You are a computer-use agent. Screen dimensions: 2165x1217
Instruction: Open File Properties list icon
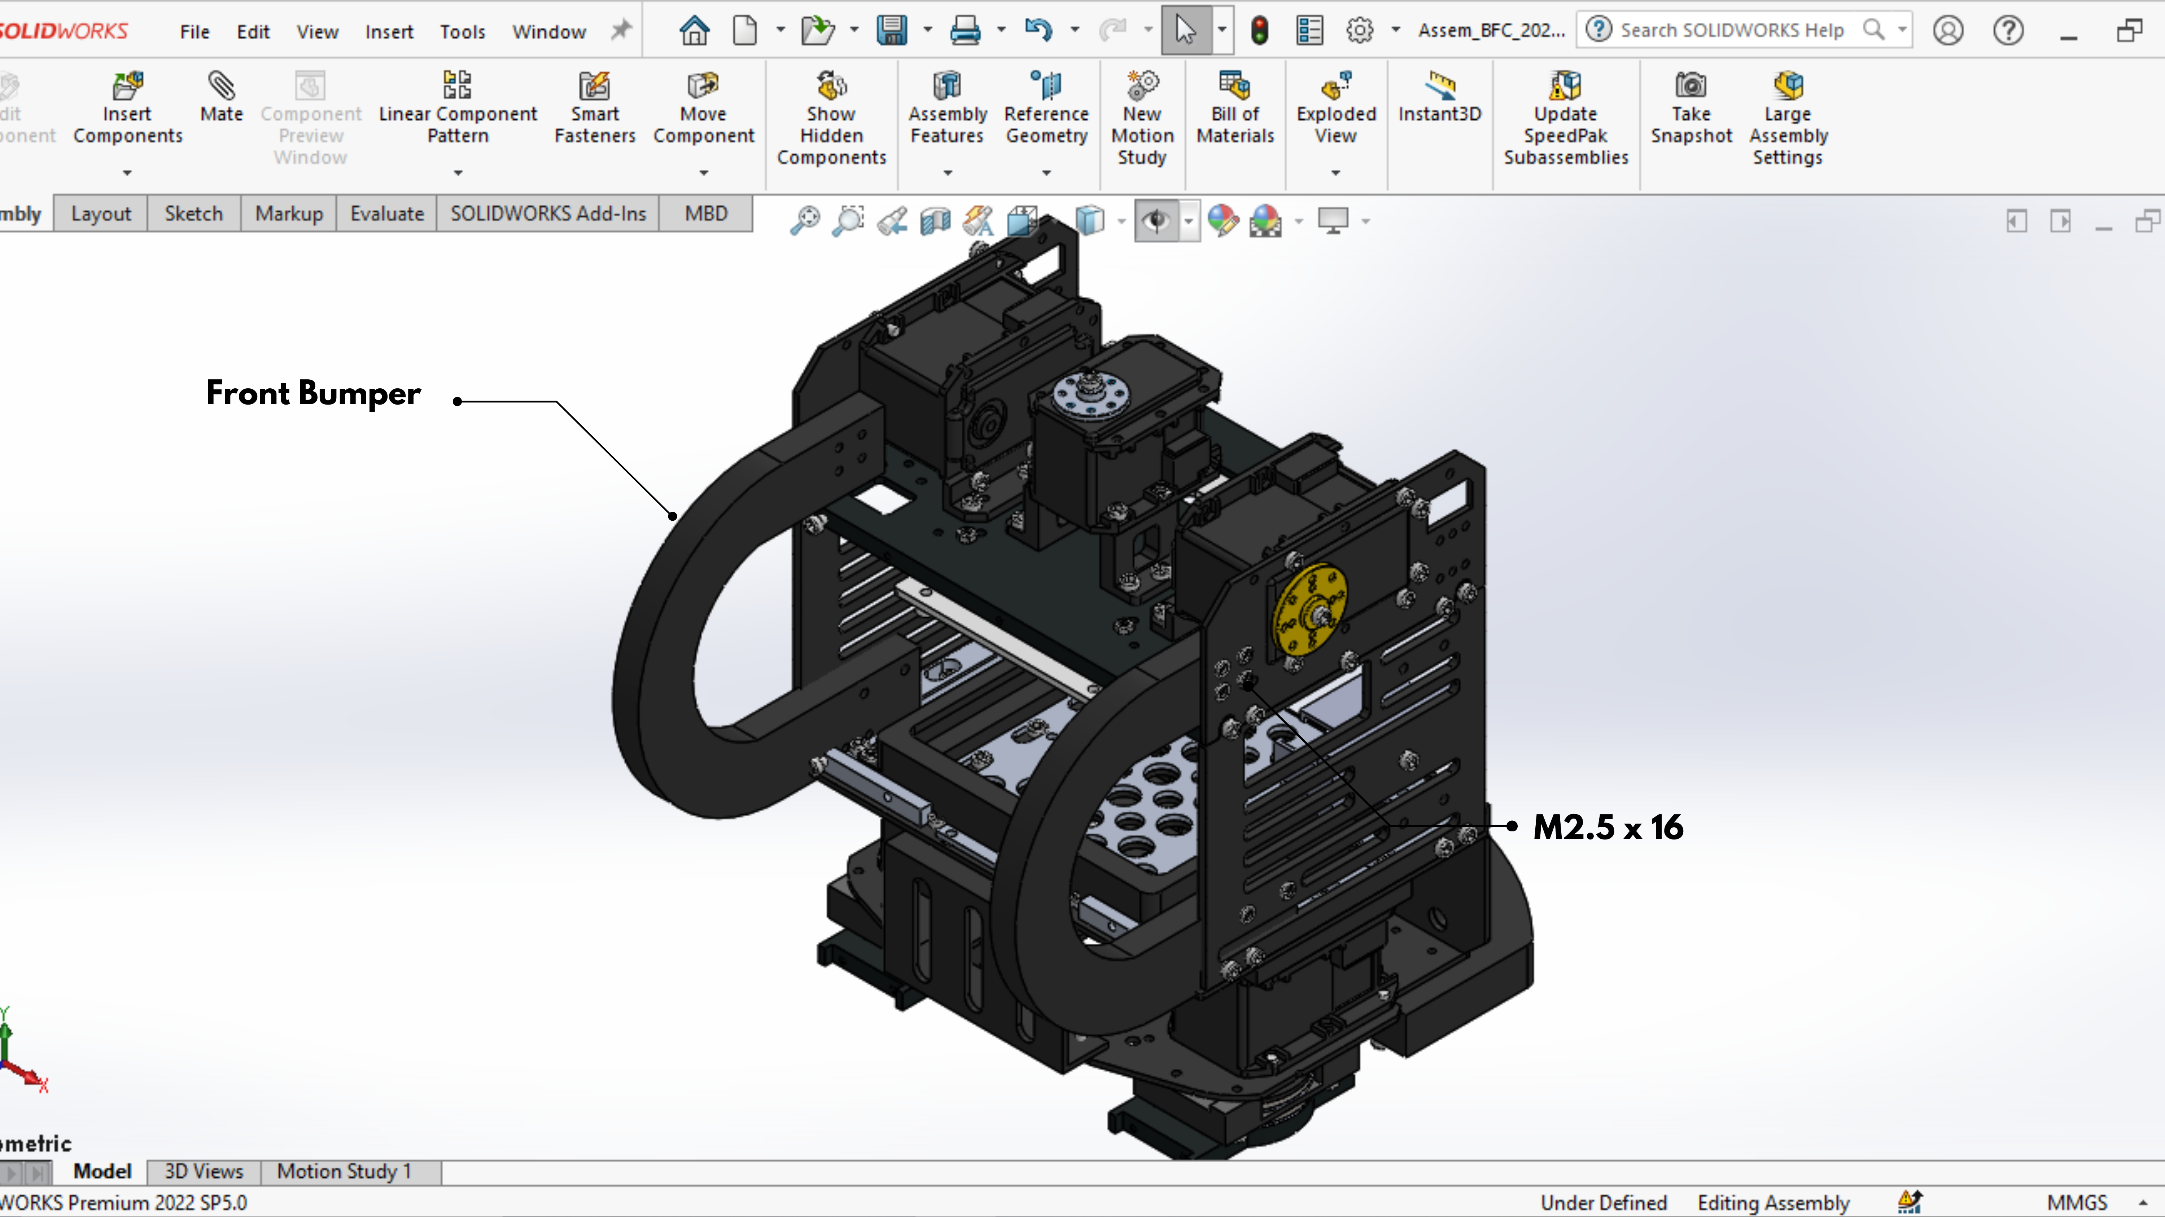1309,31
